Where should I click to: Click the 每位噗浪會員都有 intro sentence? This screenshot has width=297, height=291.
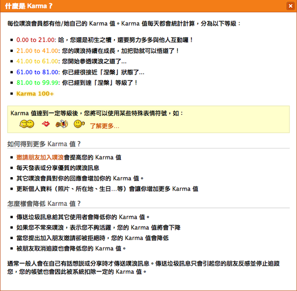tap(124, 24)
